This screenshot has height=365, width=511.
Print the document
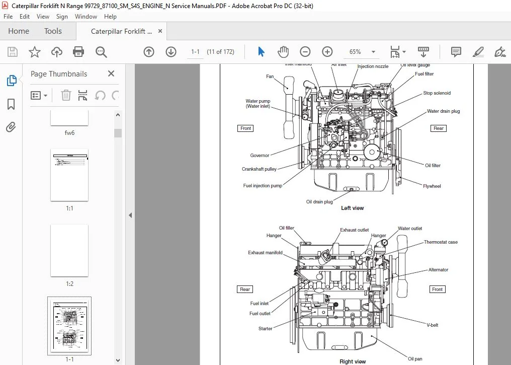point(78,52)
